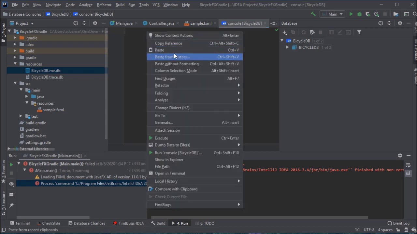The height and width of the screenshot is (234, 417).
Task: Click the Project panel scroll-from-source crosshair icon
Action: tap(76, 23)
